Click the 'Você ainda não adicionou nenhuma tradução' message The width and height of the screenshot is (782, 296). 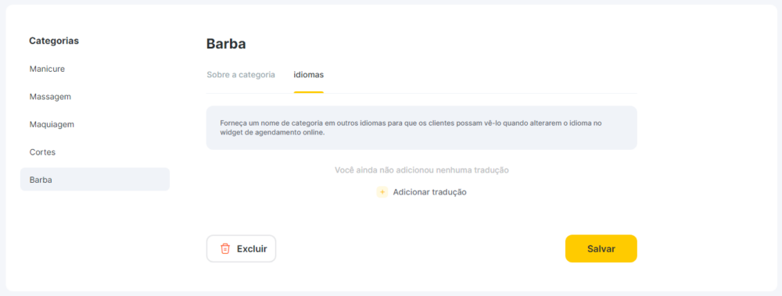pyautogui.click(x=421, y=170)
